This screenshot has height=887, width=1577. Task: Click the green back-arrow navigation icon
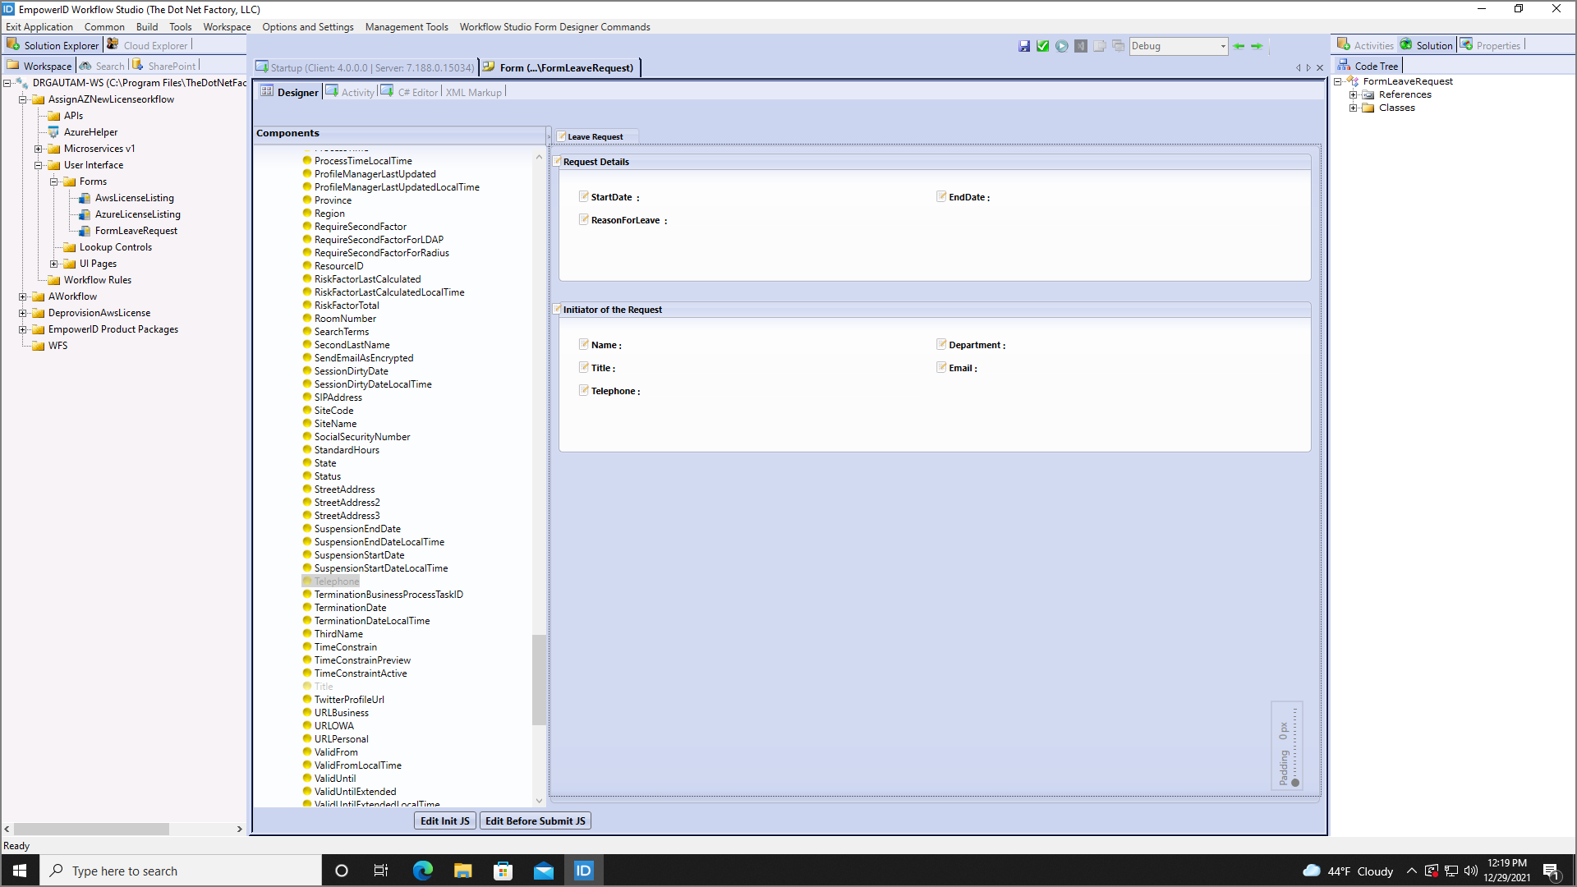(x=1239, y=46)
